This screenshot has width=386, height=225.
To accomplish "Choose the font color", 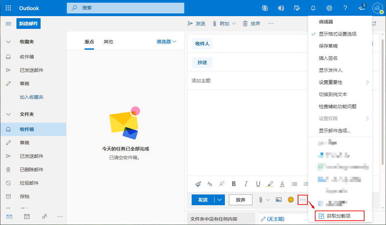I will pyautogui.click(x=282, y=184).
